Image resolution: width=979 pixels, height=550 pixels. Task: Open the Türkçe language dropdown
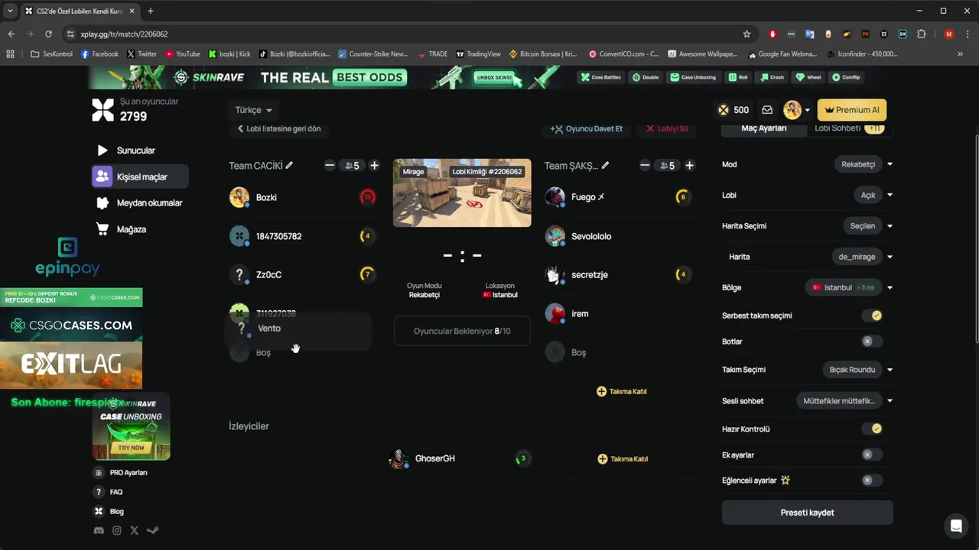pos(253,110)
